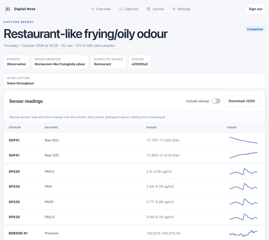
Task: Click the 17,107–17,420 ticks range
Action: pyautogui.click(x=163, y=140)
